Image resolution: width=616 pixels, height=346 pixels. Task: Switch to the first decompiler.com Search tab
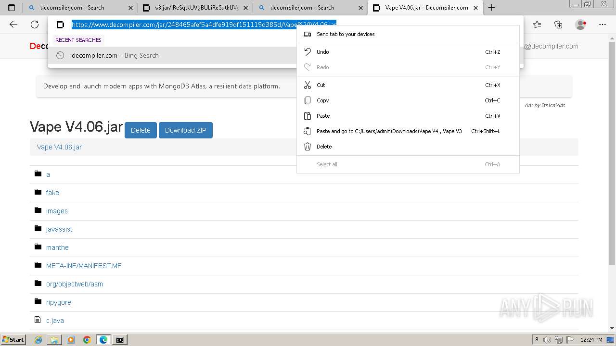[80, 8]
